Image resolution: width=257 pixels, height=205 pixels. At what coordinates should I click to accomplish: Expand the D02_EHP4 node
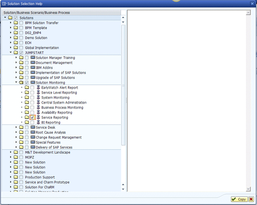click(x=11, y=33)
